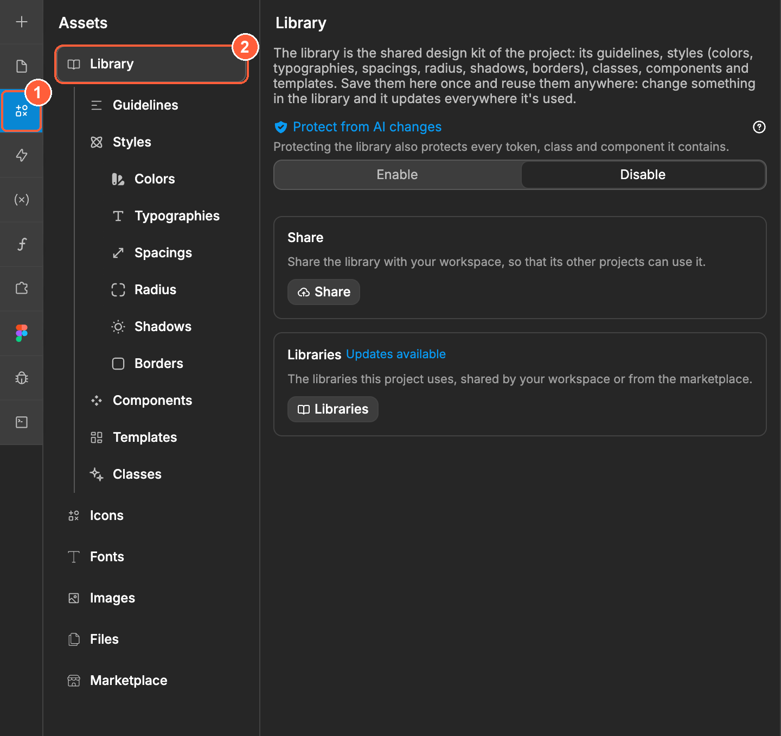781x736 pixels.
Task: Open the terminal console icon
Action: click(x=22, y=422)
